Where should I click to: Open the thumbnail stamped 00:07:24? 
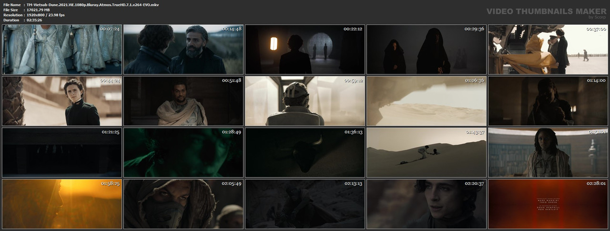pyautogui.click(x=62, y=50)
